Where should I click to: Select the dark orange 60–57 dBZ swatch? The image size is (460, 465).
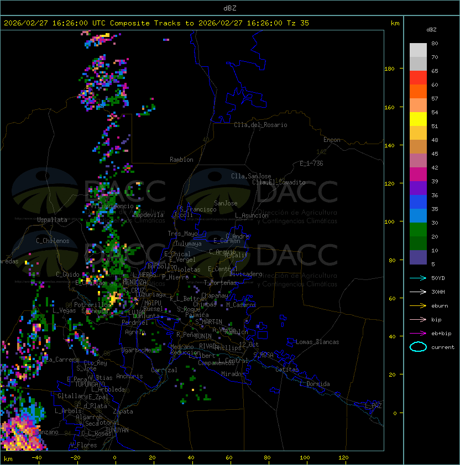(418, 91)
